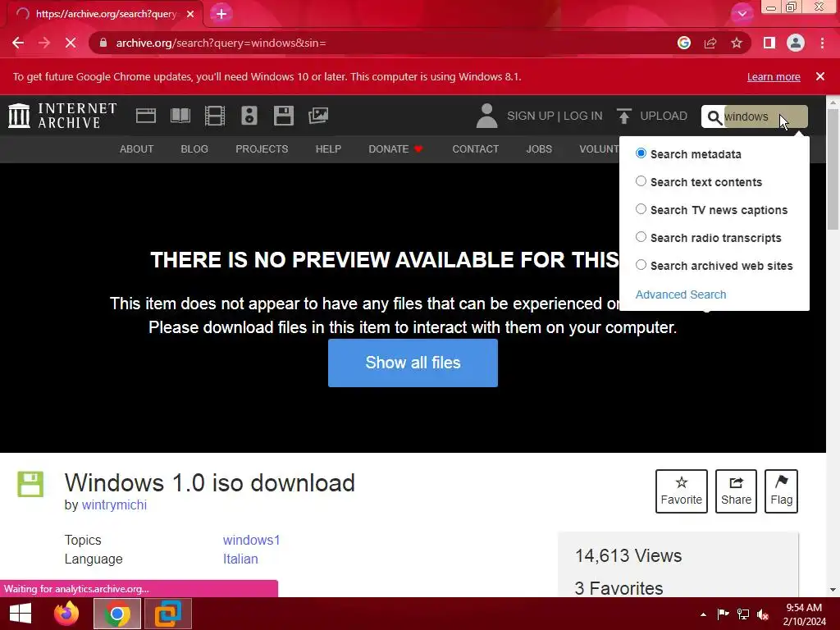Open Chrome tab search dropdown arrow
Viewport: 840px width, 630px height.
point(742,14)
